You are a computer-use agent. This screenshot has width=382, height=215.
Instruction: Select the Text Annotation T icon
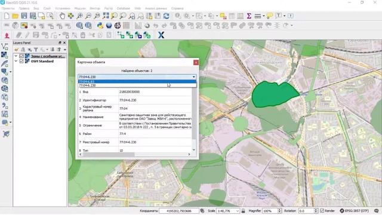[279, 16]
